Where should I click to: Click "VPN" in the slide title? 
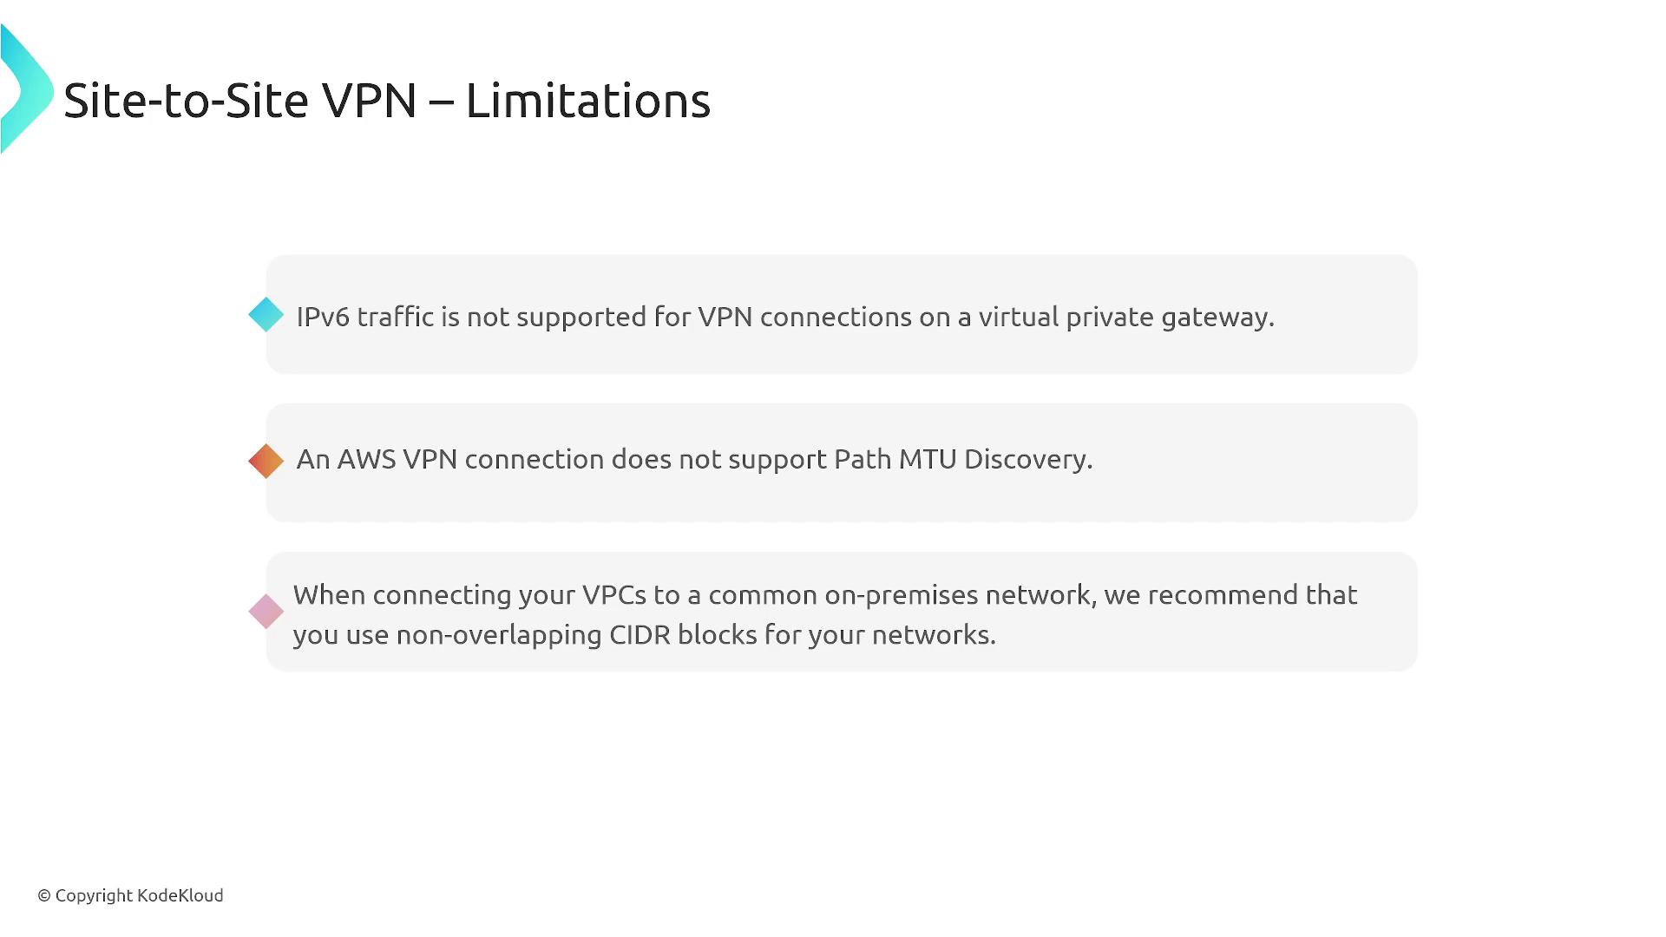click(x=370, y=101)
